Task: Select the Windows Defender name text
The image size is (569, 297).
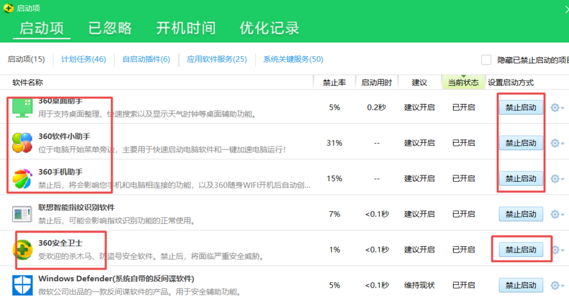Action: [x=116, y=278]
